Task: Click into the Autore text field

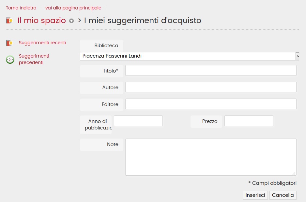Action: (x=211, y=87)
